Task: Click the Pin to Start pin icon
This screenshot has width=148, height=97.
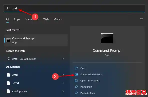Action: [76, 87]
